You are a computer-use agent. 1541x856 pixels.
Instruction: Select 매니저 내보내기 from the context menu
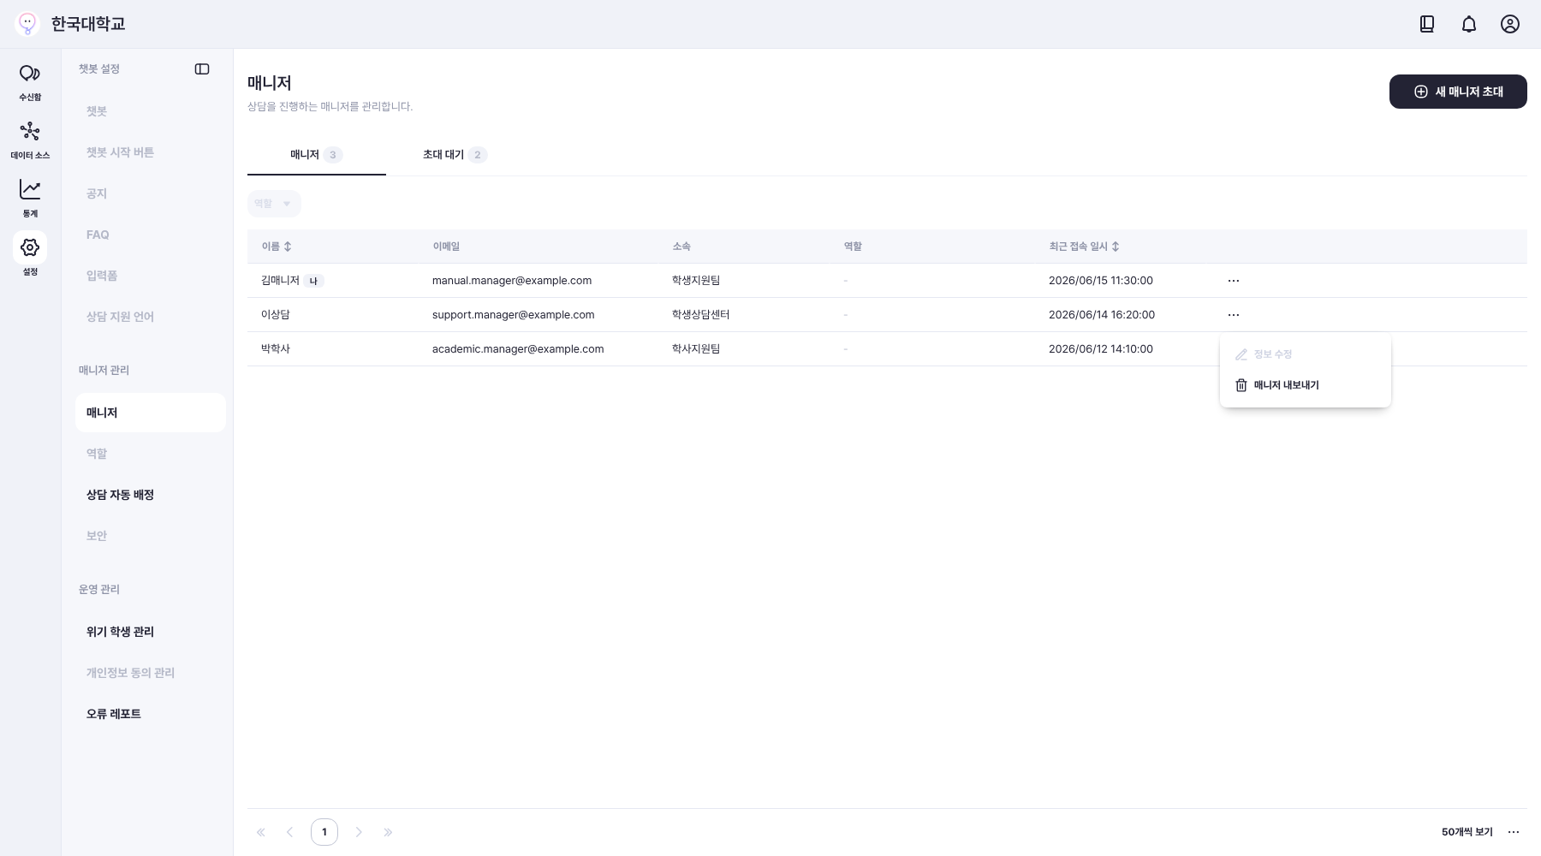click(1306, 385)
